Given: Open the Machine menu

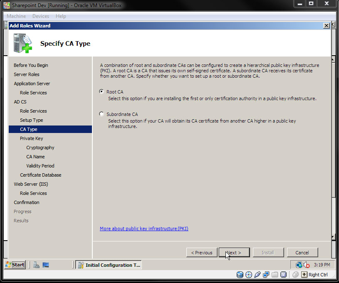Looking at the screenshot, I should [x=16, y=16].
